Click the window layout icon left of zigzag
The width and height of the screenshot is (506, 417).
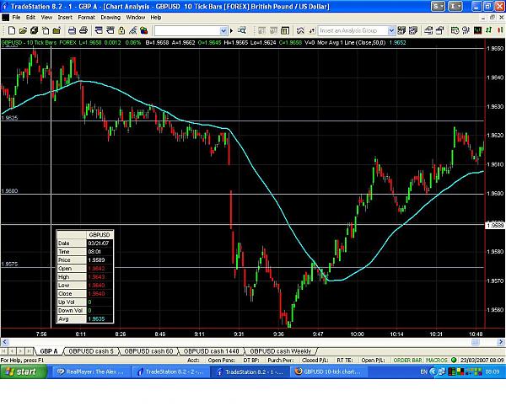coord(285,30)
